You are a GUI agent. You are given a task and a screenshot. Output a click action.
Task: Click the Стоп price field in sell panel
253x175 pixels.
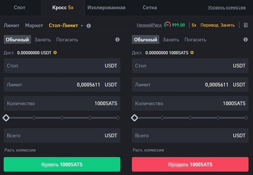[190, 66]
